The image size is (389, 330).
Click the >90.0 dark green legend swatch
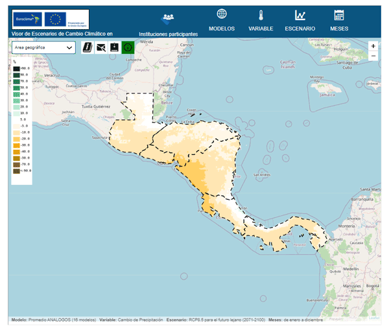[x=16, y=68]
